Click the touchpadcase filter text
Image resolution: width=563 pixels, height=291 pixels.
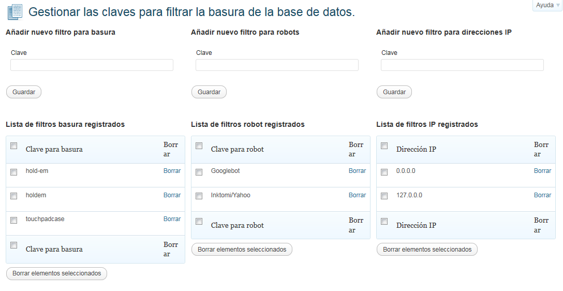[45, 219]
